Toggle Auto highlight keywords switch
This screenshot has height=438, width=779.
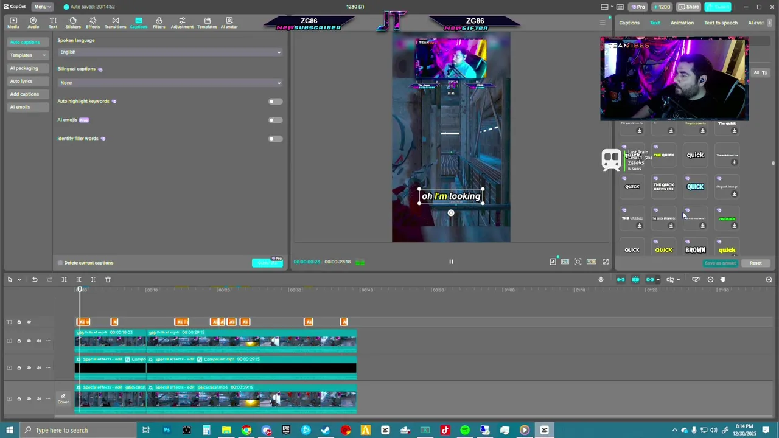(x=275, y=102)
